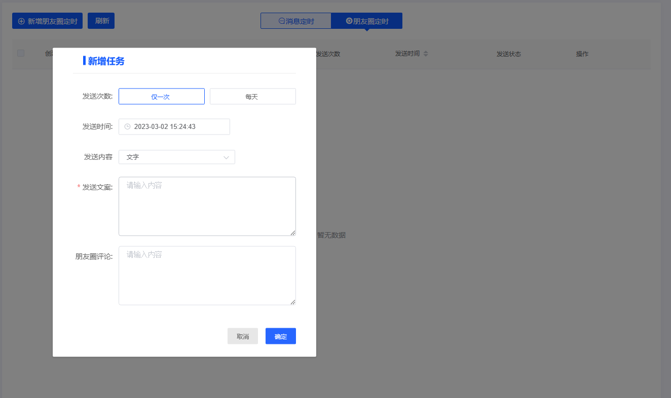Switch to the 消息定时 tab
The image size is (671, 398).
[296, 21]
